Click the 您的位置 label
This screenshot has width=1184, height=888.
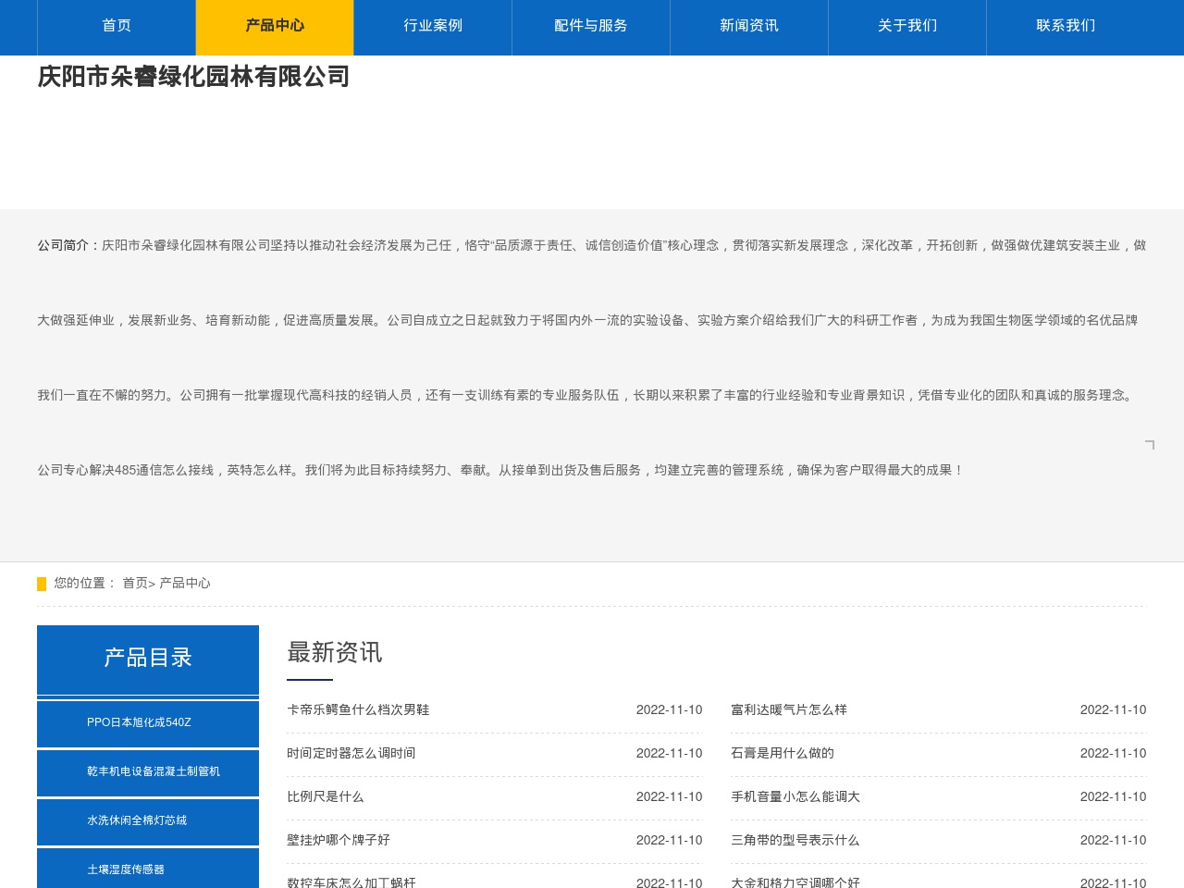[85, 583]
